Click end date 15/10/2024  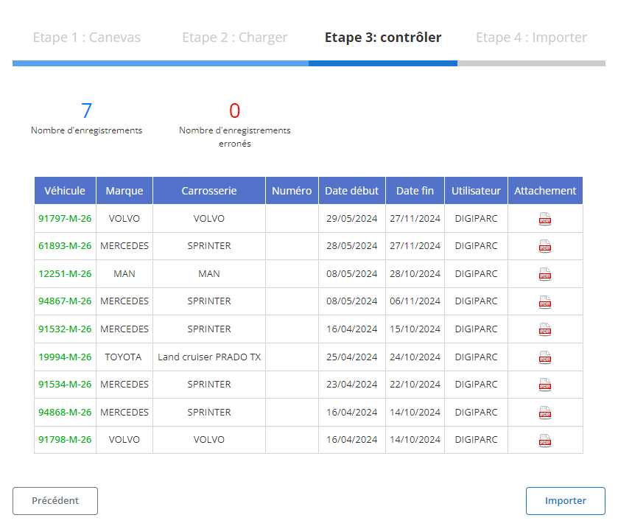(x=415, y=329)
